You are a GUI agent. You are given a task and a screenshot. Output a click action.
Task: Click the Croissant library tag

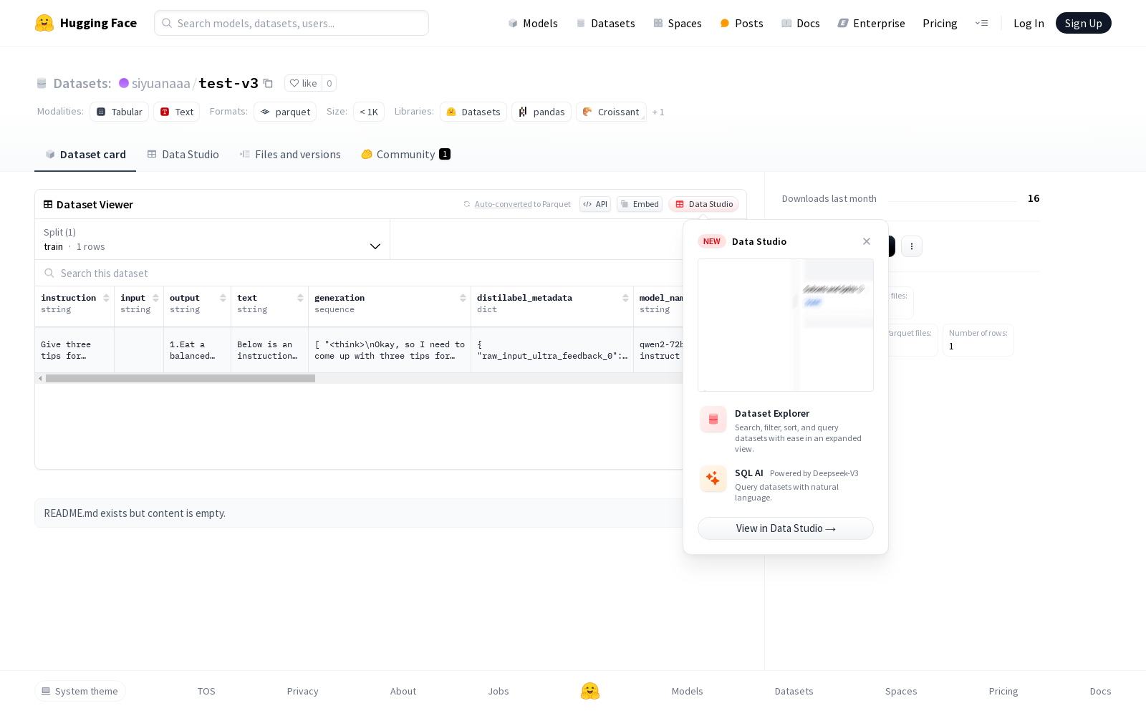click(x=611, y=112)
